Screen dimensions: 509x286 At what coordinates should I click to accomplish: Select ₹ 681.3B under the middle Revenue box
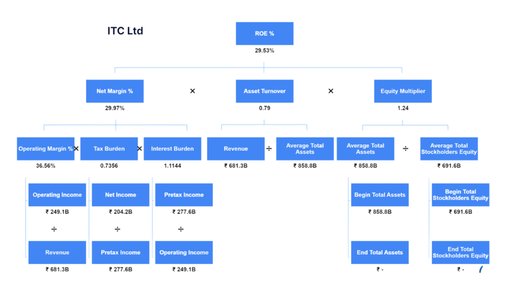click(236, 166)
